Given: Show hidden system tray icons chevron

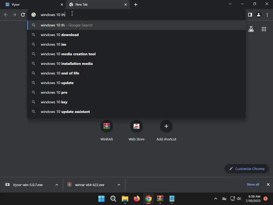Looking at the screenshot, I should click(x=215, y=199).
